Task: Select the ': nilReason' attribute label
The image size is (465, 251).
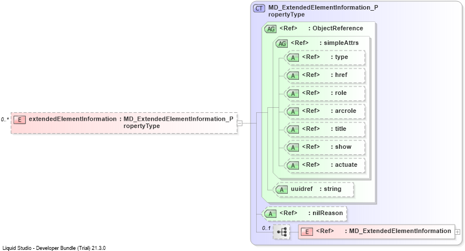Action: click(325, 213)
